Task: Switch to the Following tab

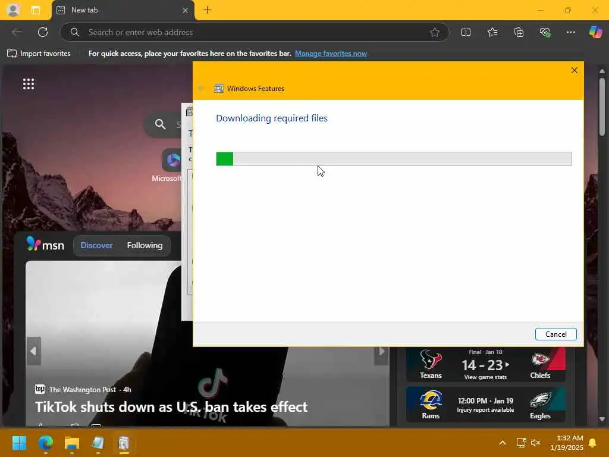Action: (x=145, y=245)
